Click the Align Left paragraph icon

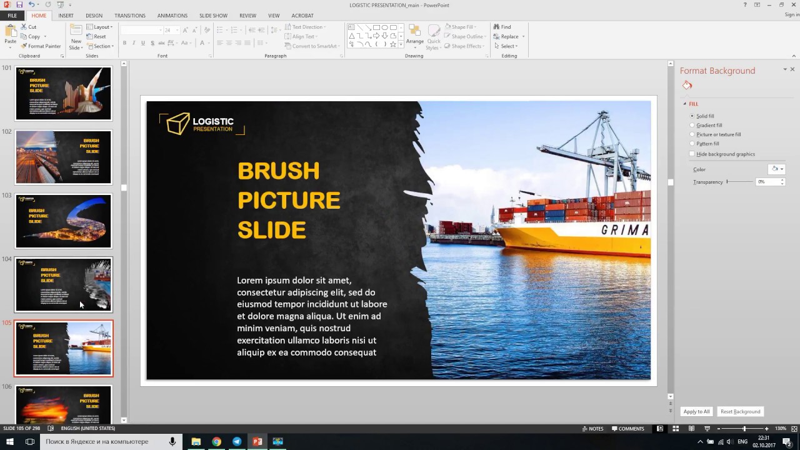[x=219, y=43]
